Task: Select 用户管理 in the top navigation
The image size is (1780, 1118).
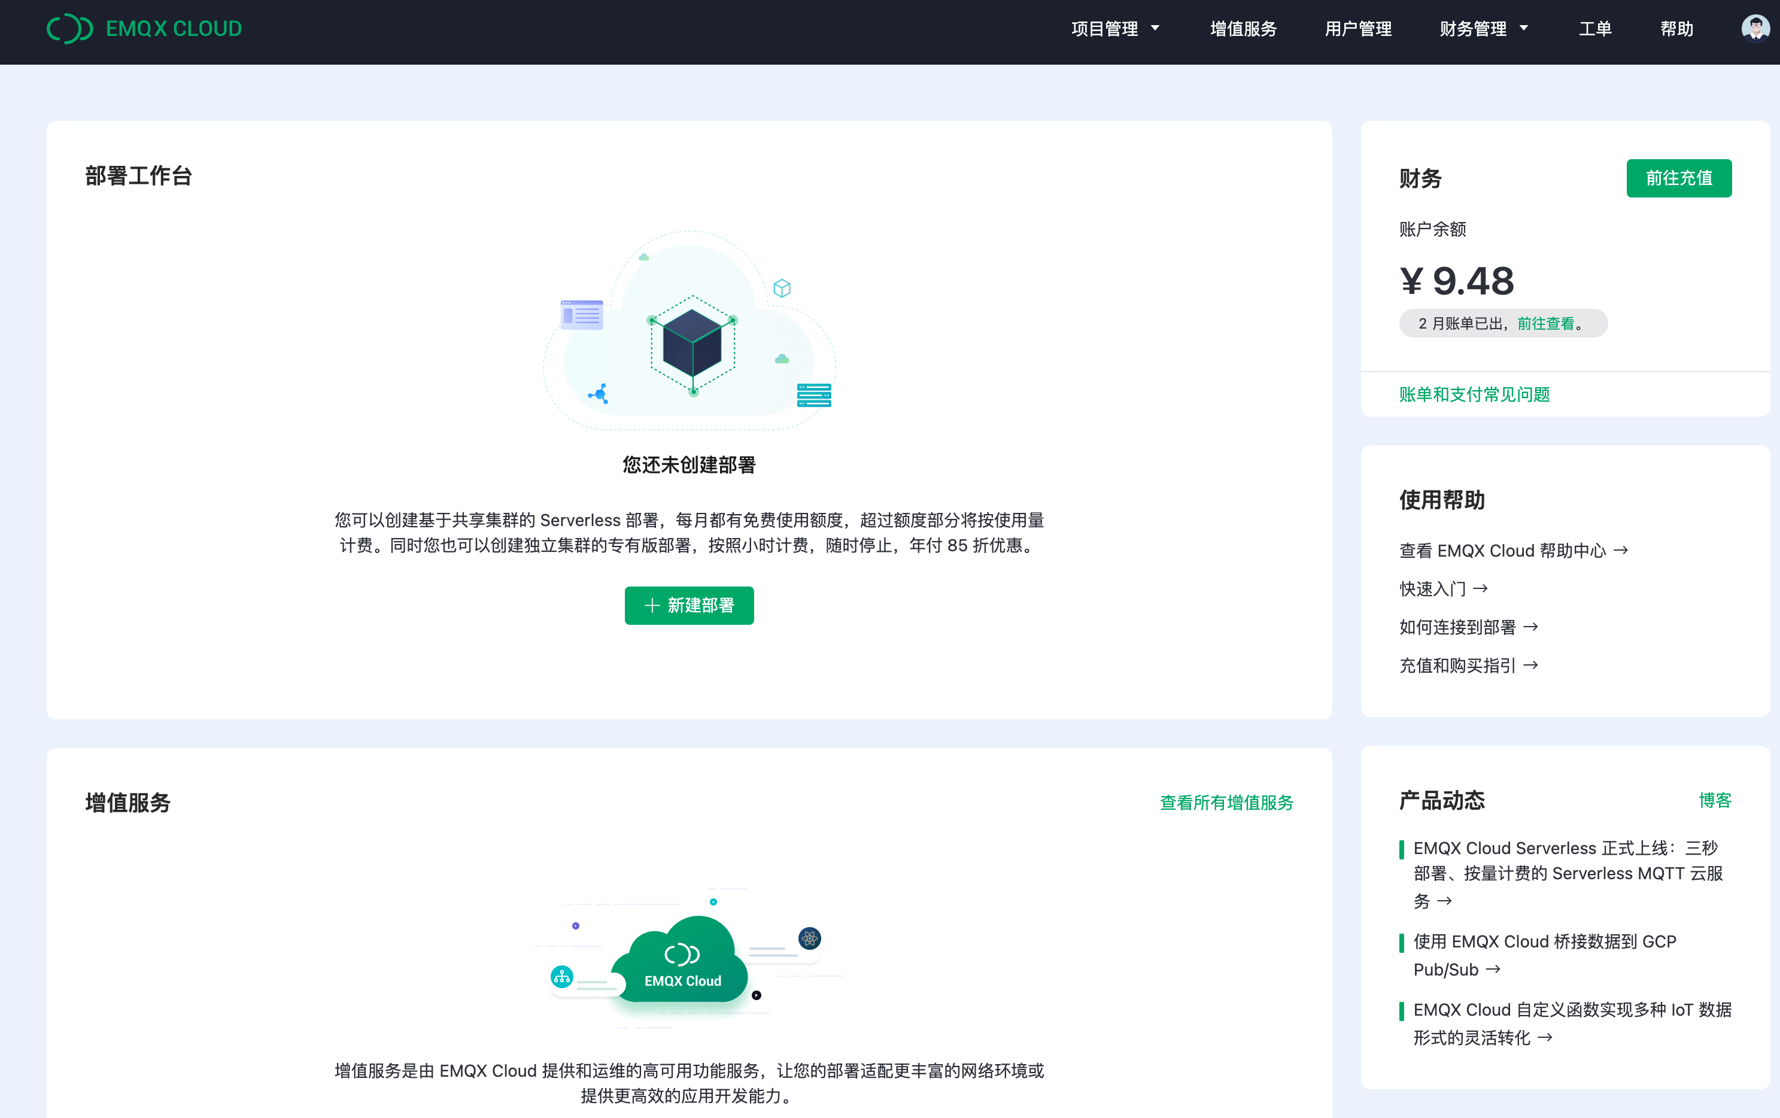Action: tap(1357, 28)
